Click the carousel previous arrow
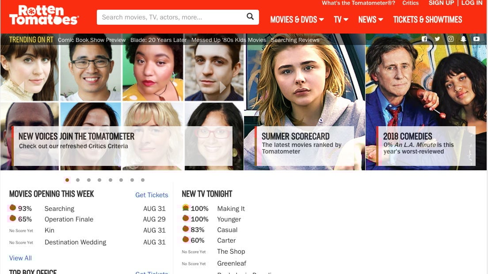The image size is (488, 274). 22,87
